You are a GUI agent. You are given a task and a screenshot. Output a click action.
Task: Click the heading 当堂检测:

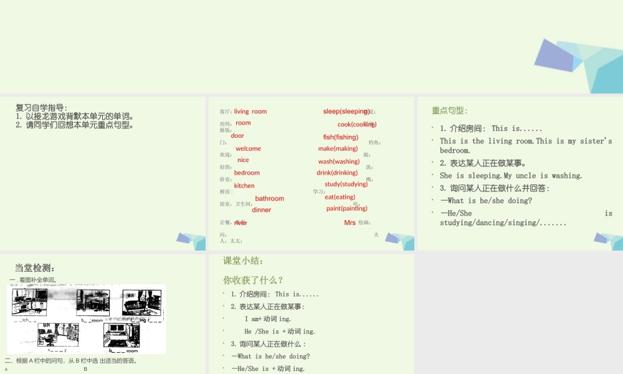[x=34, y=268]
